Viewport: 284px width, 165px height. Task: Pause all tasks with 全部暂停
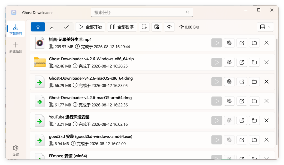[122, 27]
